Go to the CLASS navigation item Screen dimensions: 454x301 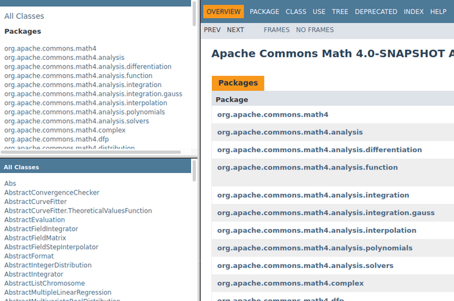click(x=295, y=12)
